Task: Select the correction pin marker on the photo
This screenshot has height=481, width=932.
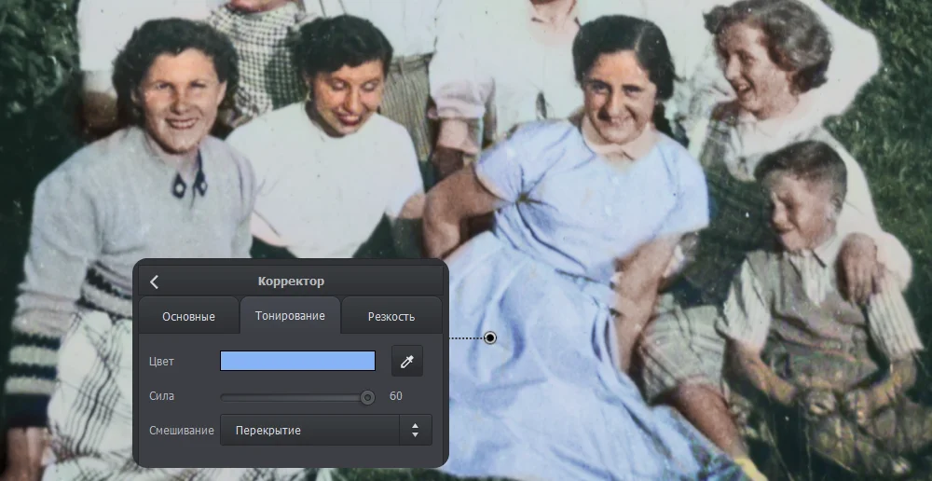Action: coord(490,338)
